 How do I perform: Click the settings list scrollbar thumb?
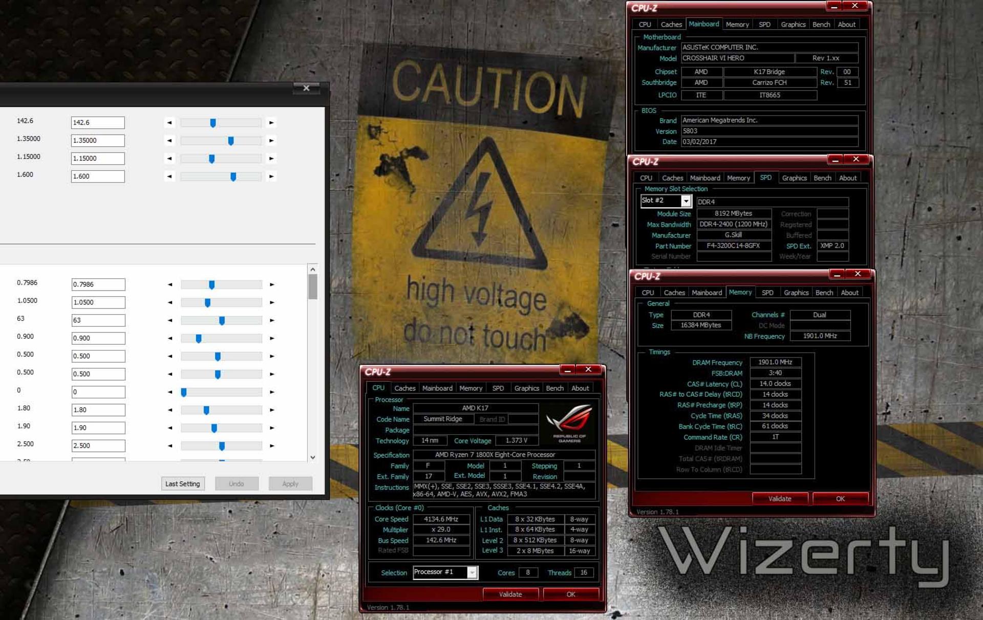(x=312, y=286)
